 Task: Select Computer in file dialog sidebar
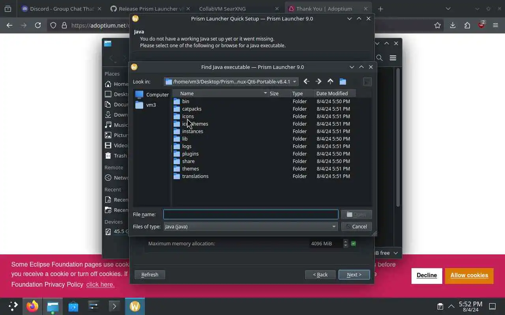(x=152, y=94)
